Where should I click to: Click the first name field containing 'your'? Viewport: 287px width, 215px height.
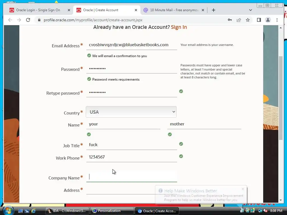(123, 124)
